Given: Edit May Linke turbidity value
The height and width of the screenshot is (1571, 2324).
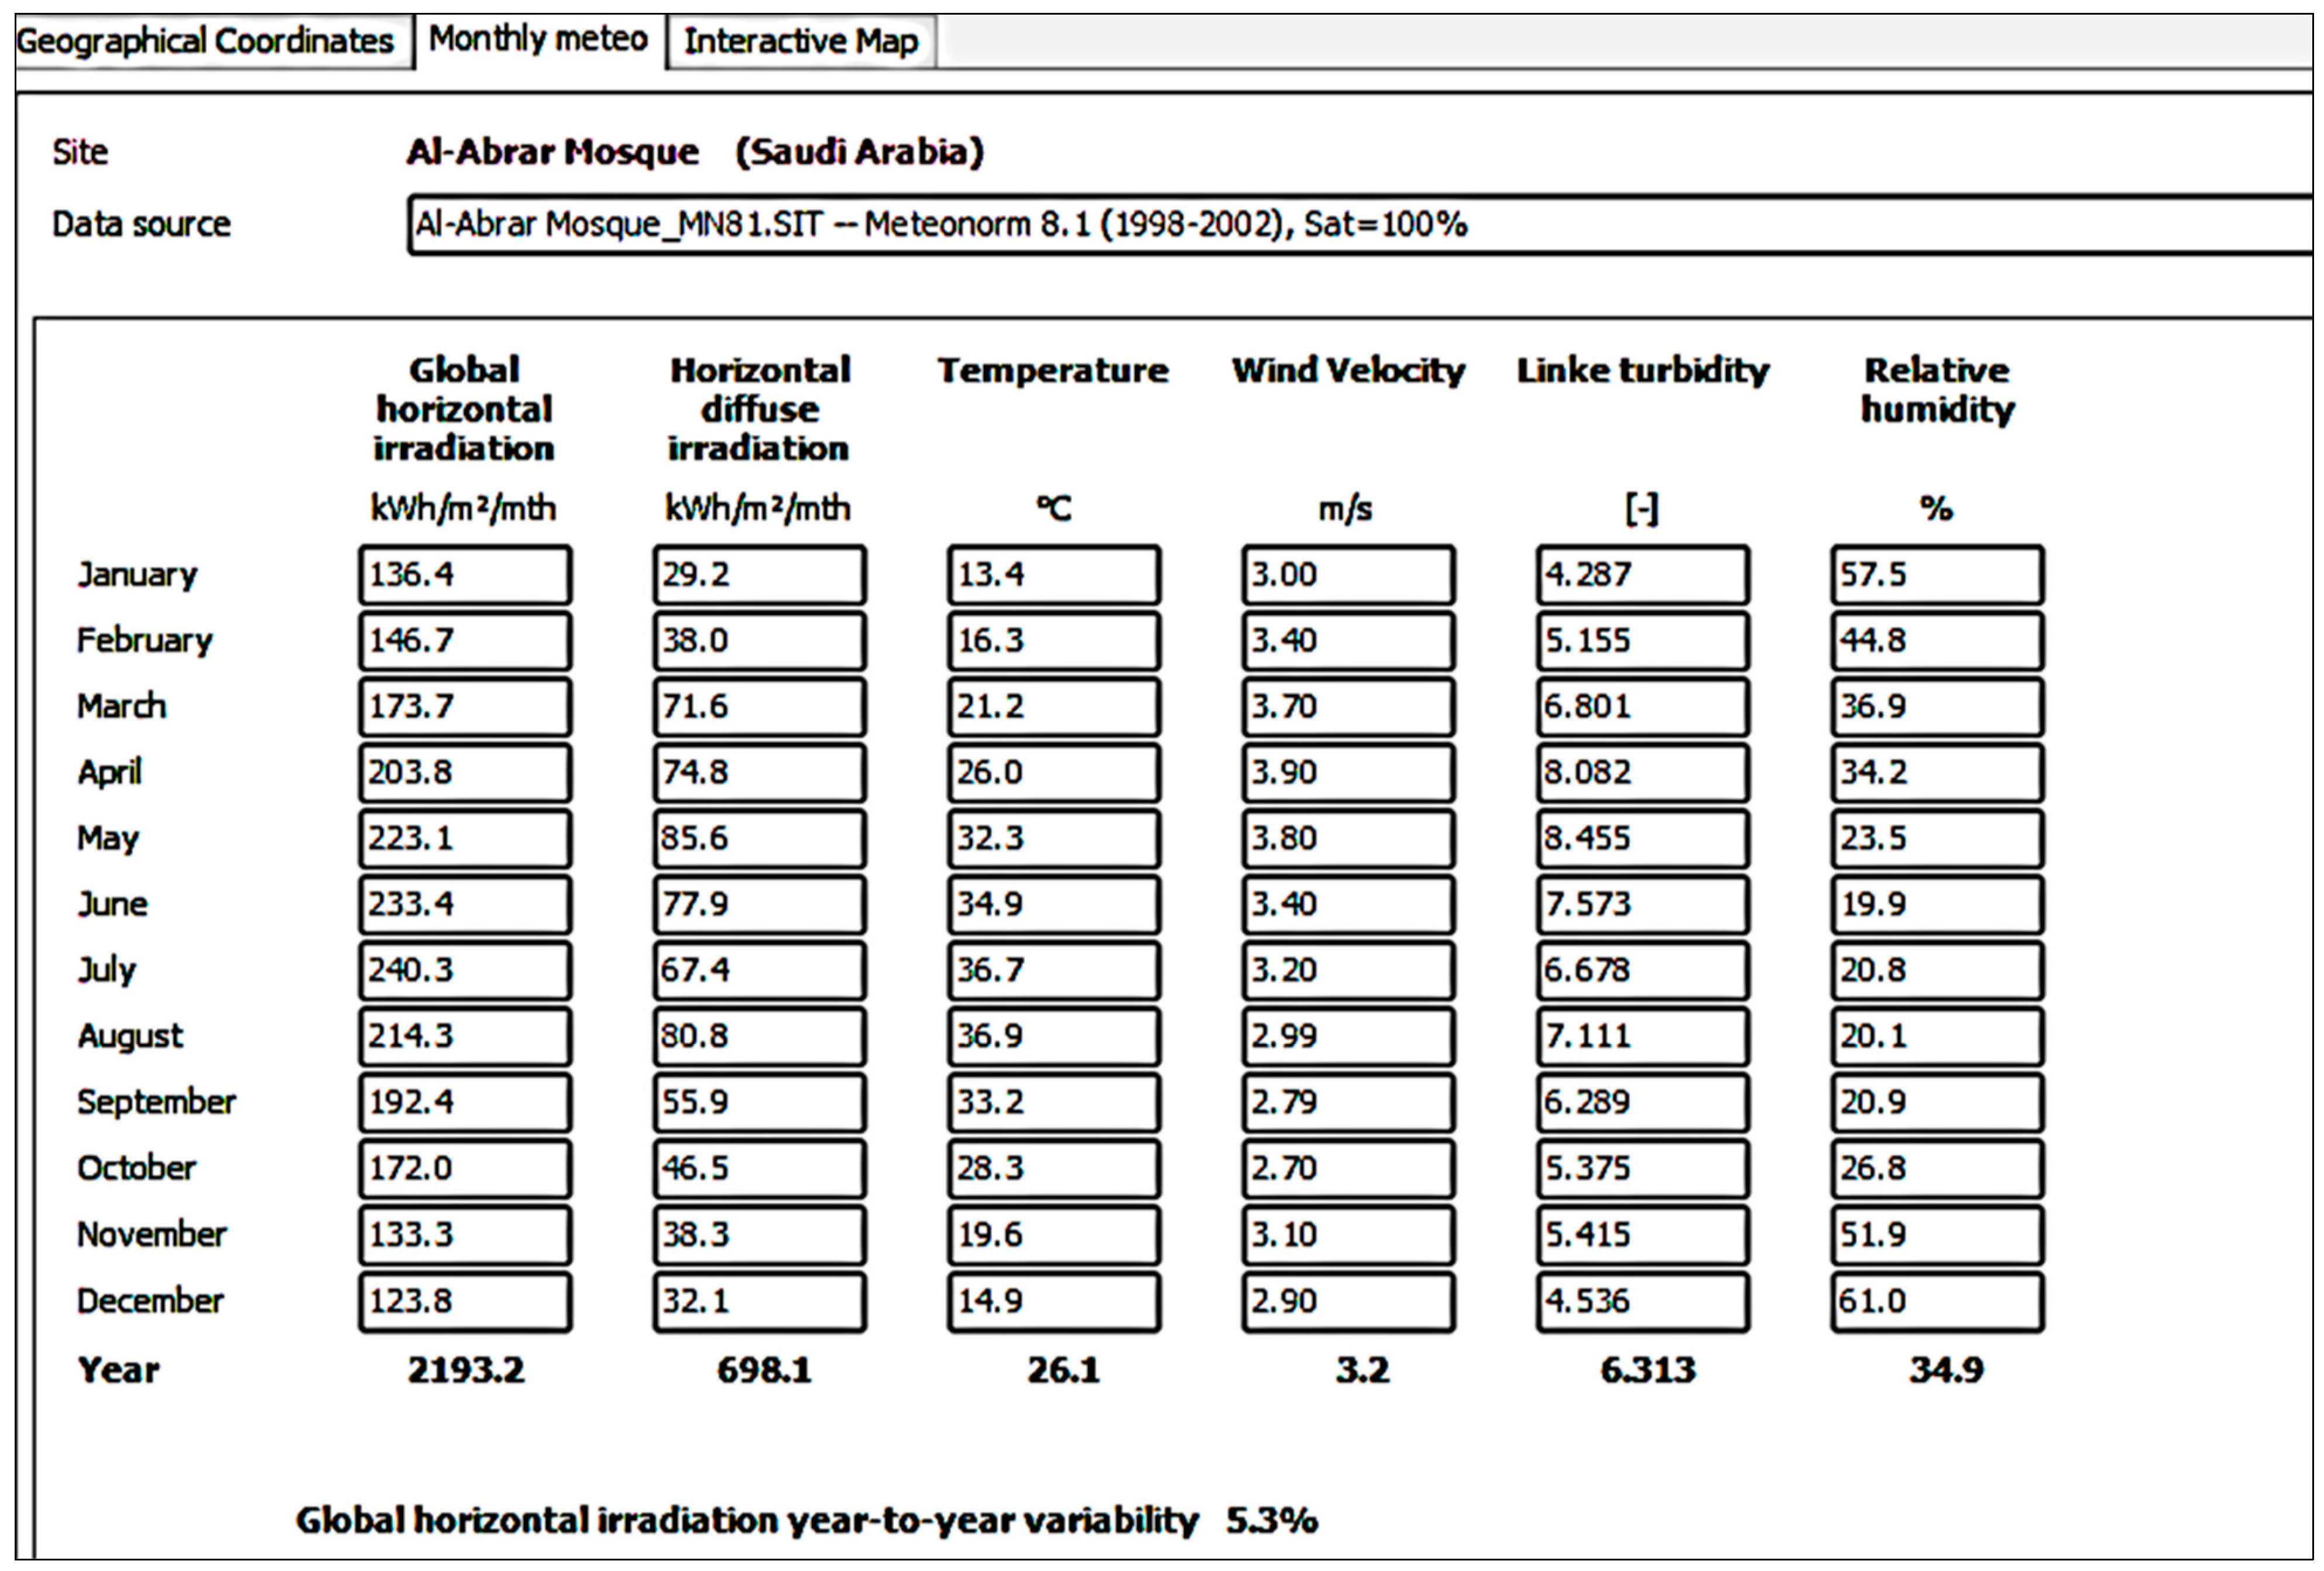Looking at the screenshot, I should point(1642,838).
